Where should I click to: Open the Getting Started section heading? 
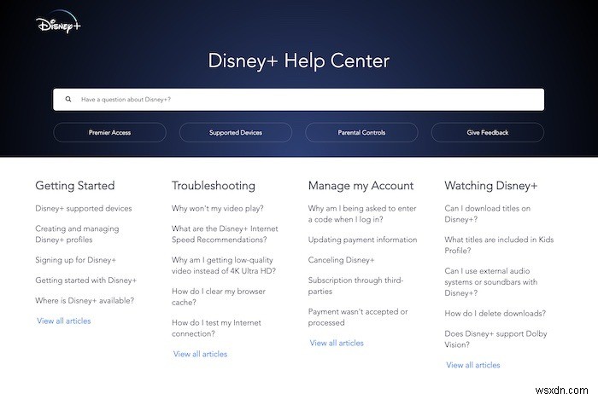[x=75, y=186]
